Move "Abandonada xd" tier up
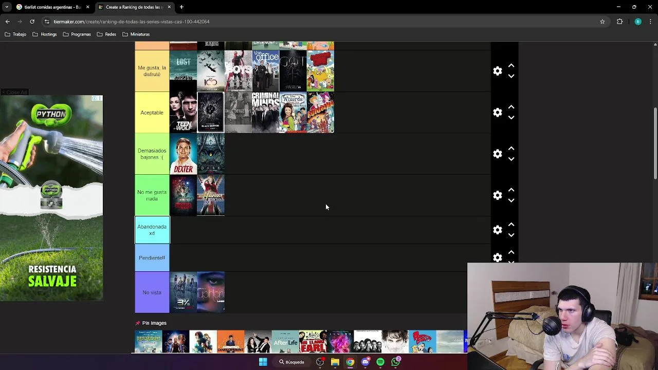 [511, 225]
